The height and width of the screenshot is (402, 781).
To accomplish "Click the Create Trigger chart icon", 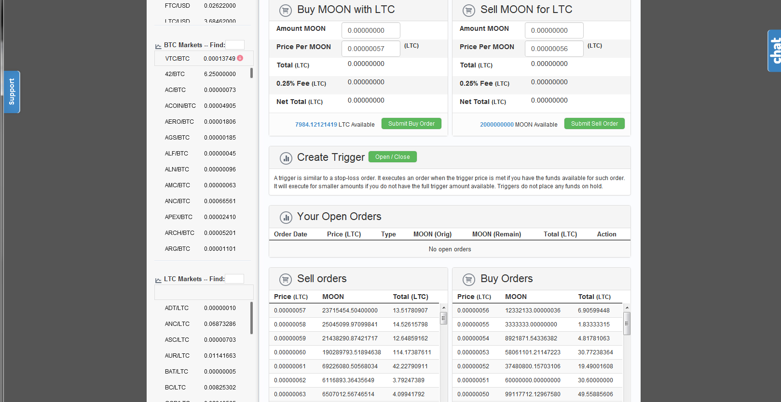I will 286,158.
